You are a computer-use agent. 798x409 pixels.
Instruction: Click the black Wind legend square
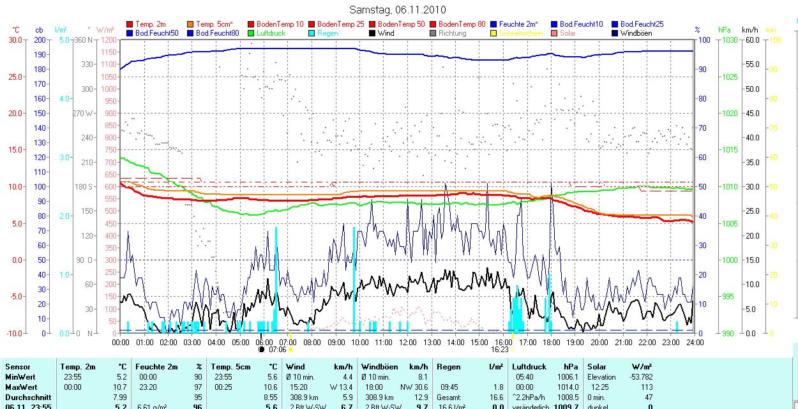(373, 33)
